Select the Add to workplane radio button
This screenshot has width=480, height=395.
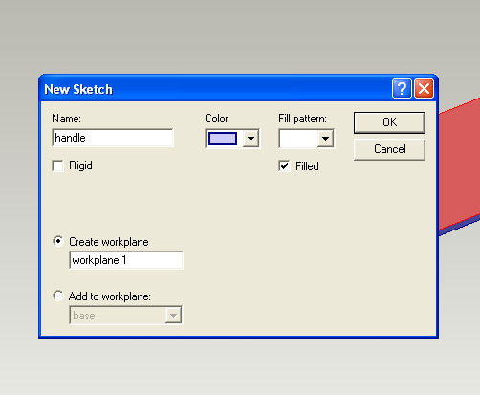(58, 296)
